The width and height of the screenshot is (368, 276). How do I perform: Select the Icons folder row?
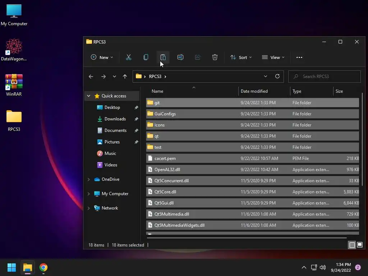click(253, 125)
